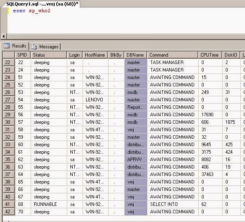245x222 pixels.
Task: Select grid row header number 41
Action: (x=9, y=204)
